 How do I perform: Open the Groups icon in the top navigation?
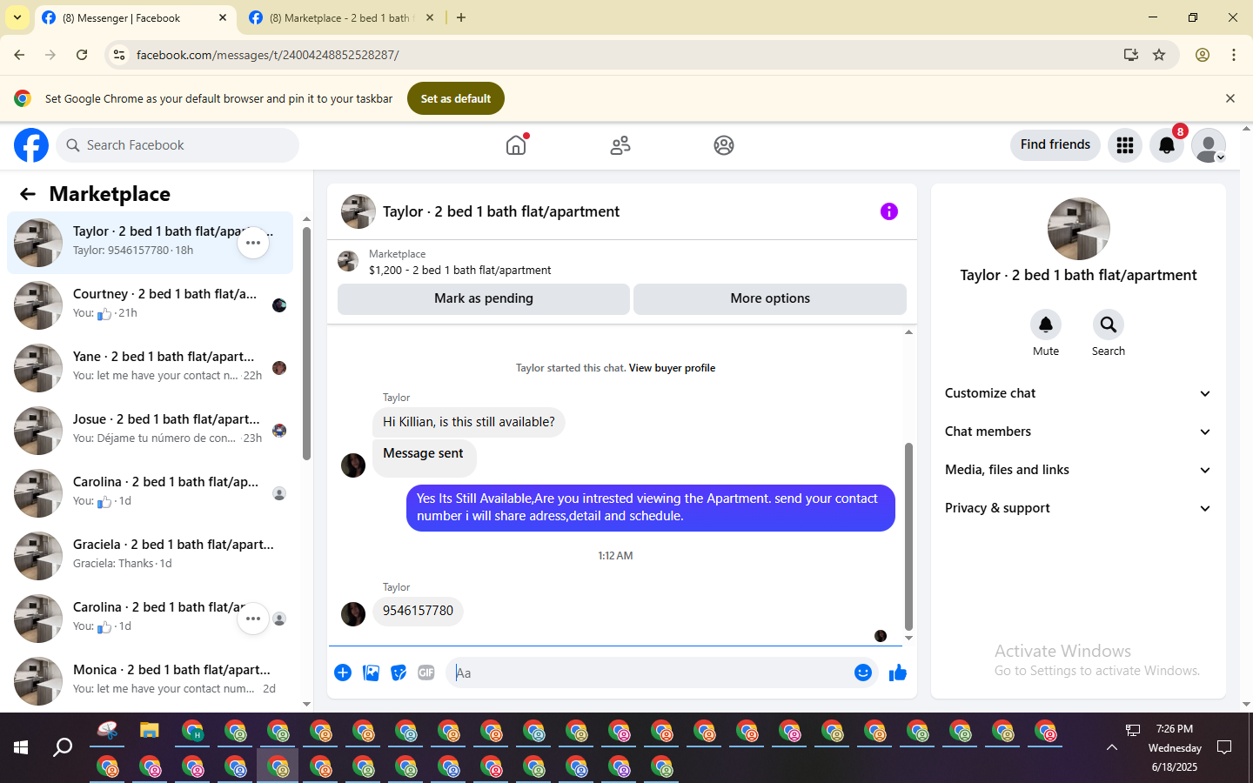[724, 145]
